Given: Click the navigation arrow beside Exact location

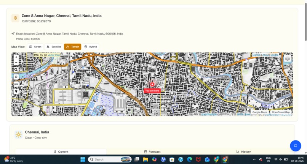Looking at the screenshot, I should pyautogui.click(x=13, y=33).
